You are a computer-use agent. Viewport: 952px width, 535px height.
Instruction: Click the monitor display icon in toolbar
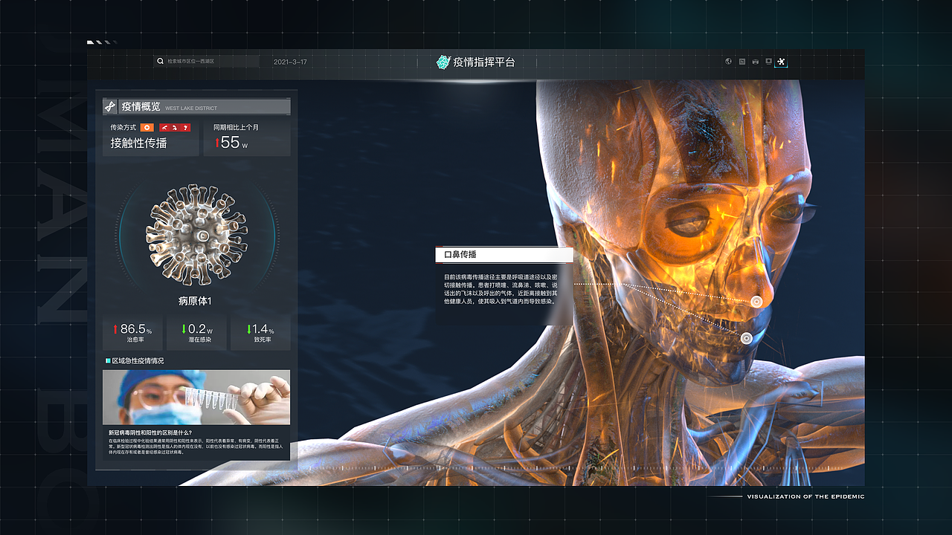tap(768, 62)
